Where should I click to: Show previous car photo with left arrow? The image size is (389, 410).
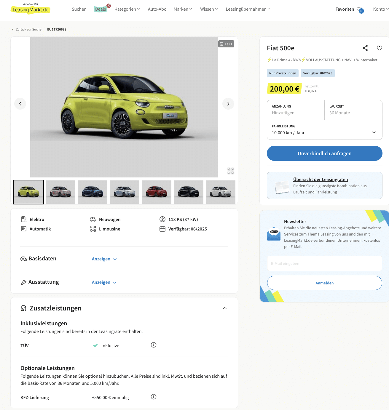[x=20, y=104]
